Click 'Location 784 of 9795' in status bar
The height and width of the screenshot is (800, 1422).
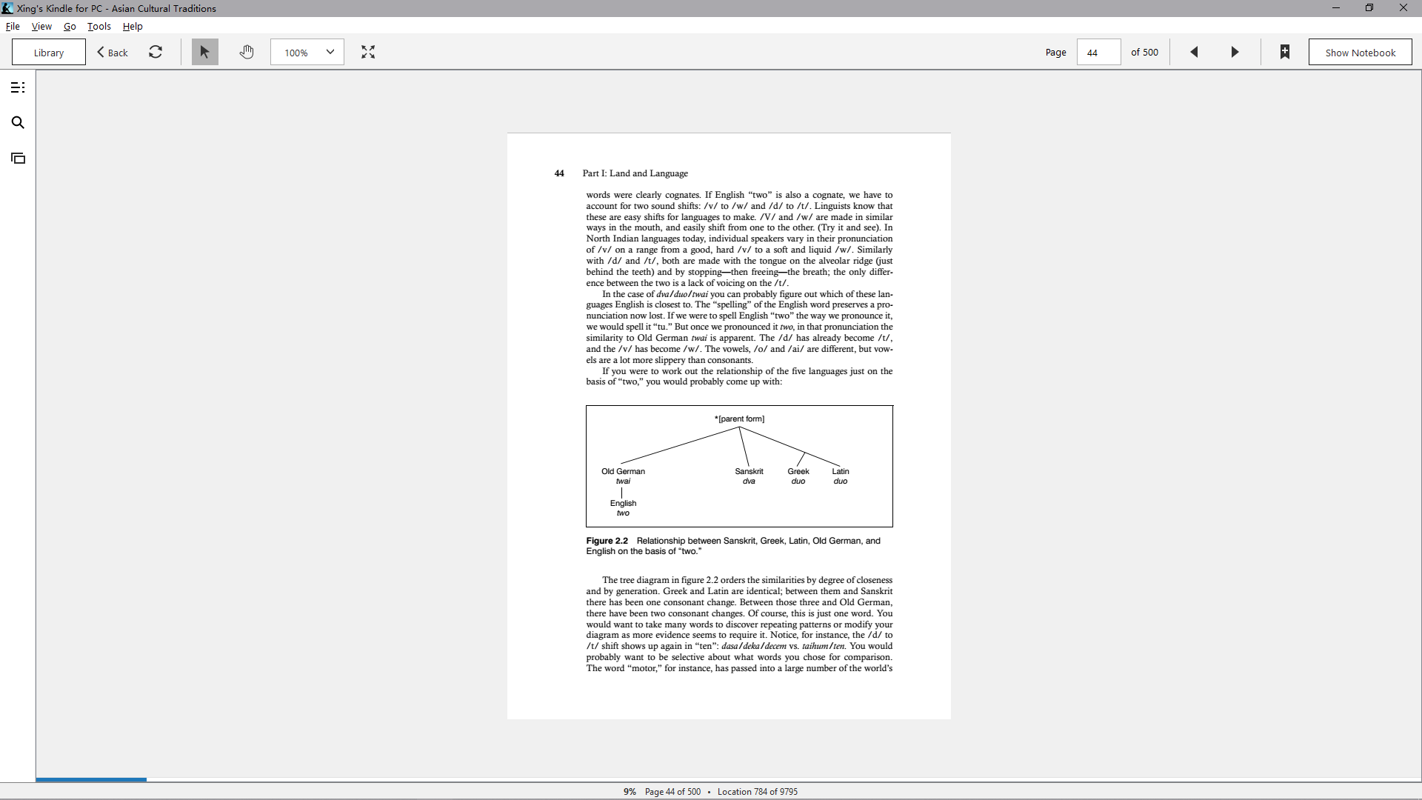click(758, 791)
